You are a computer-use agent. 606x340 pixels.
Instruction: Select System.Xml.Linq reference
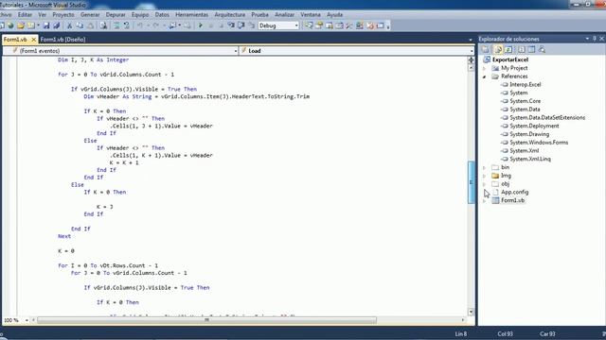[x=530, y=159]
